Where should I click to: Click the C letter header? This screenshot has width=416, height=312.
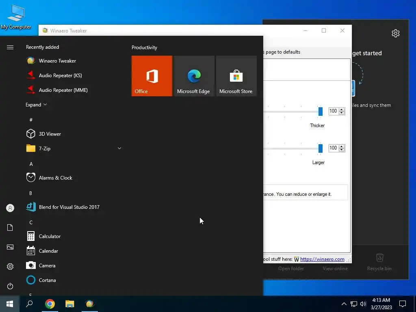click(x=31, y=222)
